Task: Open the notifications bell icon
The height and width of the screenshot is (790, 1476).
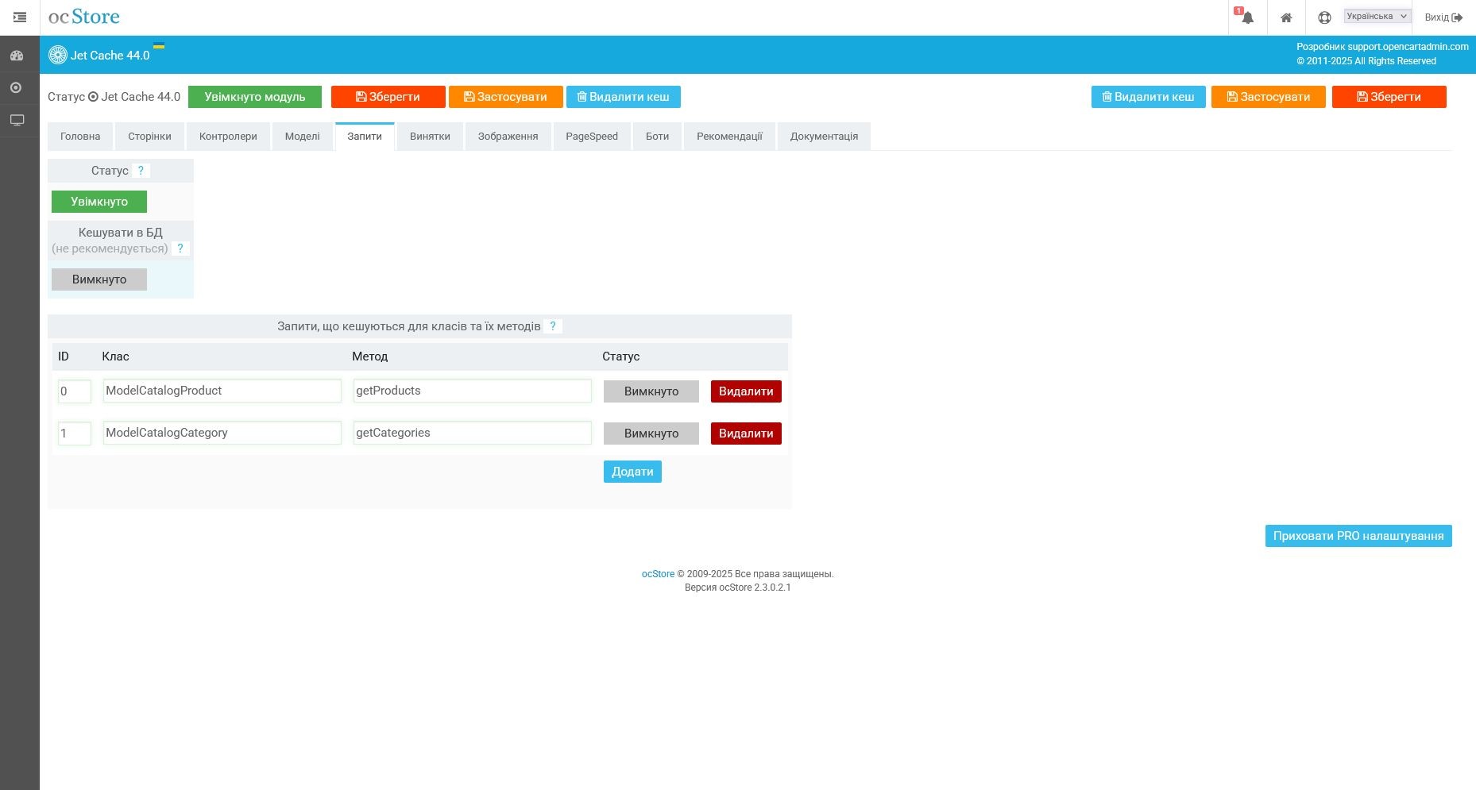Action: (1247, 17)
